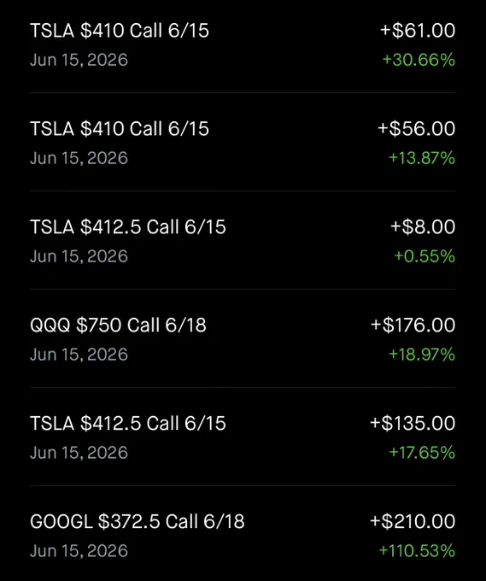The width and height of the screenshot is (486, 581).
Task: Tap the +17.65% return percentage
Action: pyautogui.click(x=422, y=453)
